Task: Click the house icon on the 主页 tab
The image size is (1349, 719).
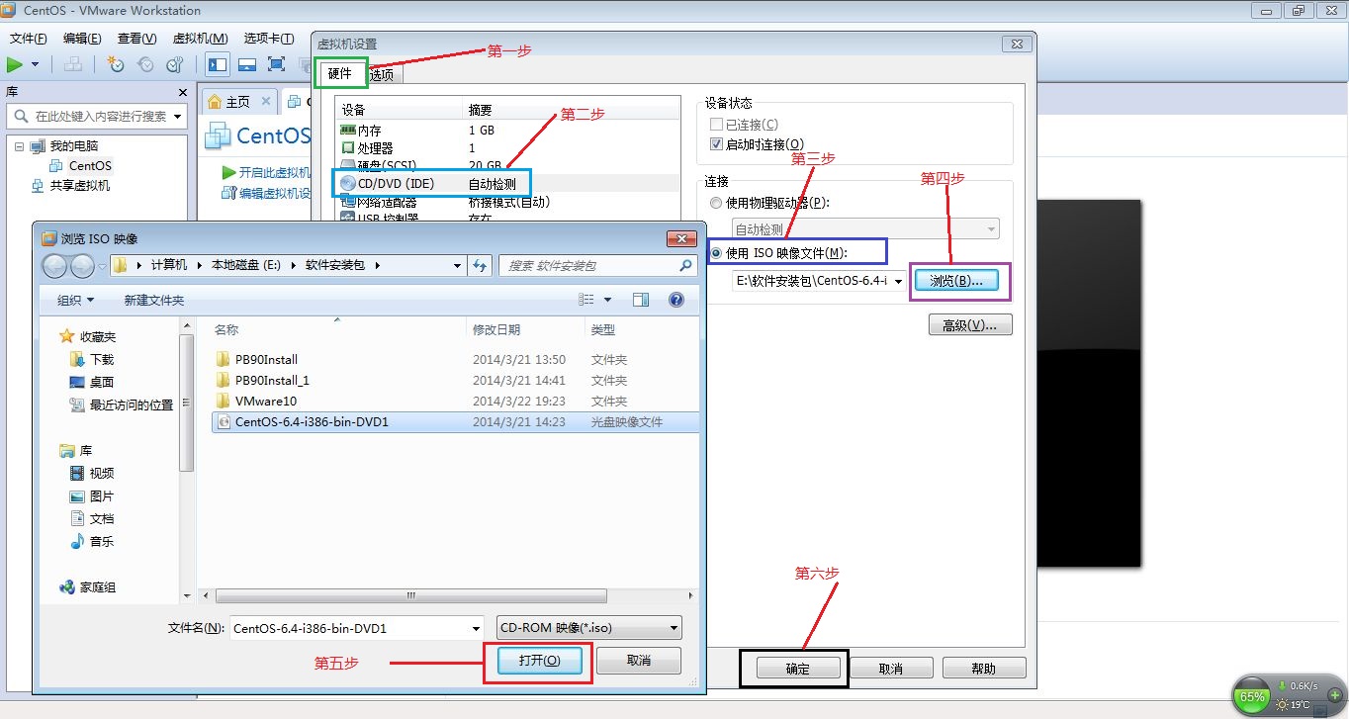Action: point(215,101)
